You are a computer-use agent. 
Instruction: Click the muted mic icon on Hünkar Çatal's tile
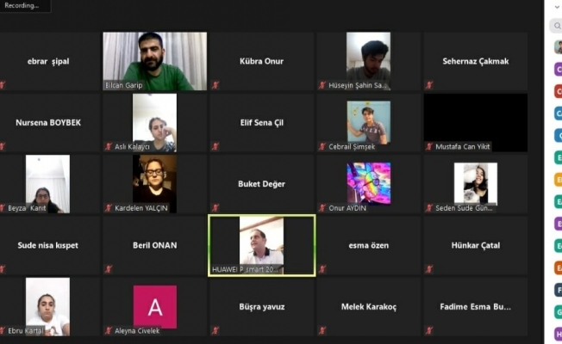pyautogui.click(x=428, y=268)
